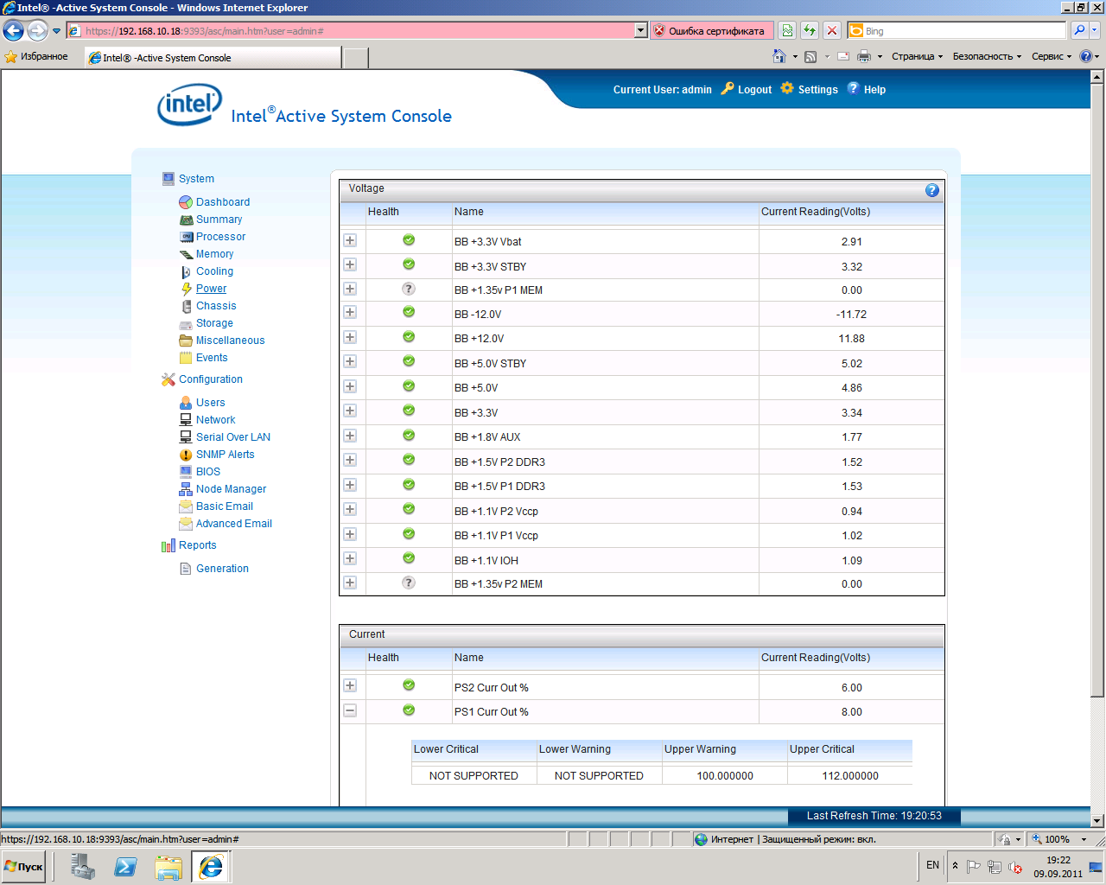The height and width of the screenshot is (885, 1106).
Task: Click the Logout key icon
Action: point(728,88)
